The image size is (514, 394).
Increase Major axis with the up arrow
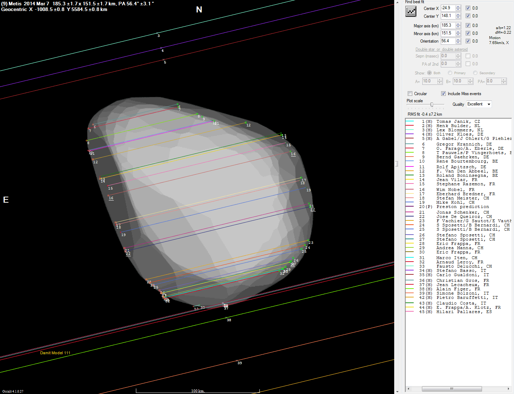coord(458,24)
